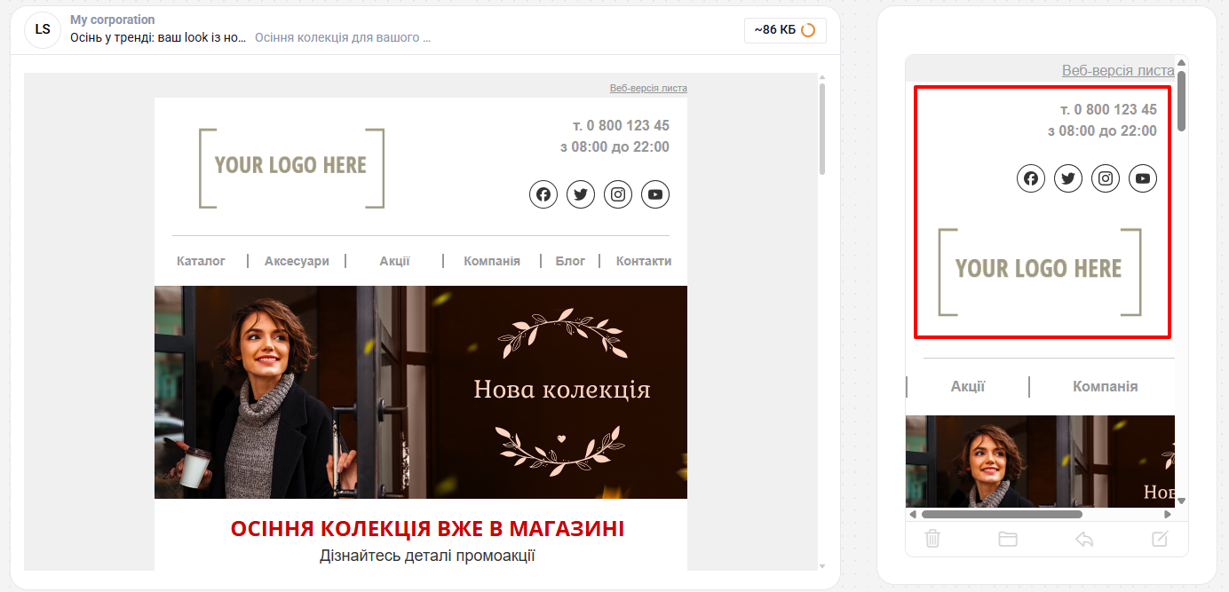Screen dimensions: 1229x592
Task: Click the Twitter icon in desktop preview
Action: (581, 194)
